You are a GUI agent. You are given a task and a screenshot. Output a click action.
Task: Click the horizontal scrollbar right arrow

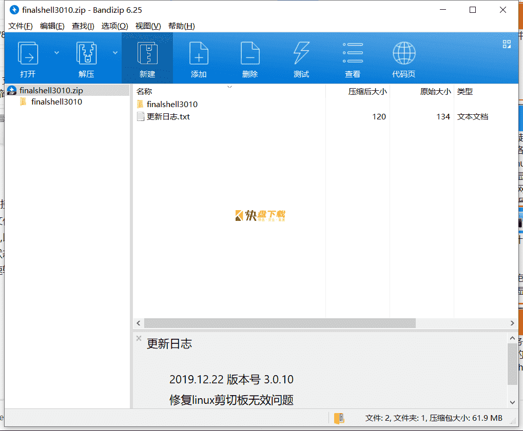tap(512, 323)
